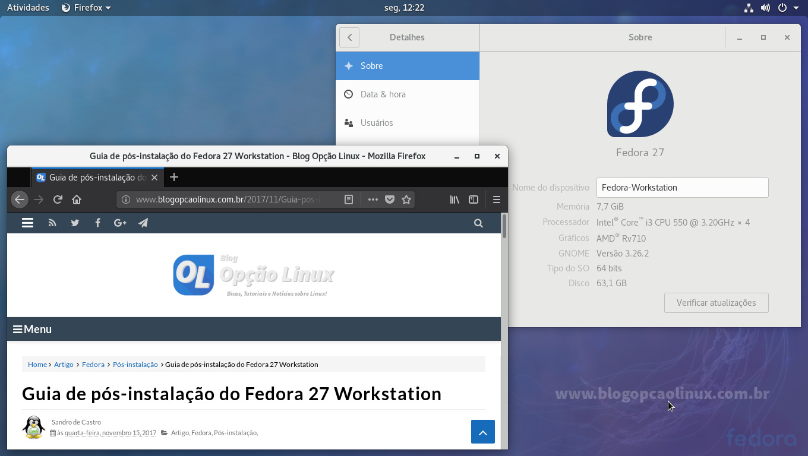Show Firefox sidebars icon
Viewport: 808px width, 456px height.
tap(474, 199)
